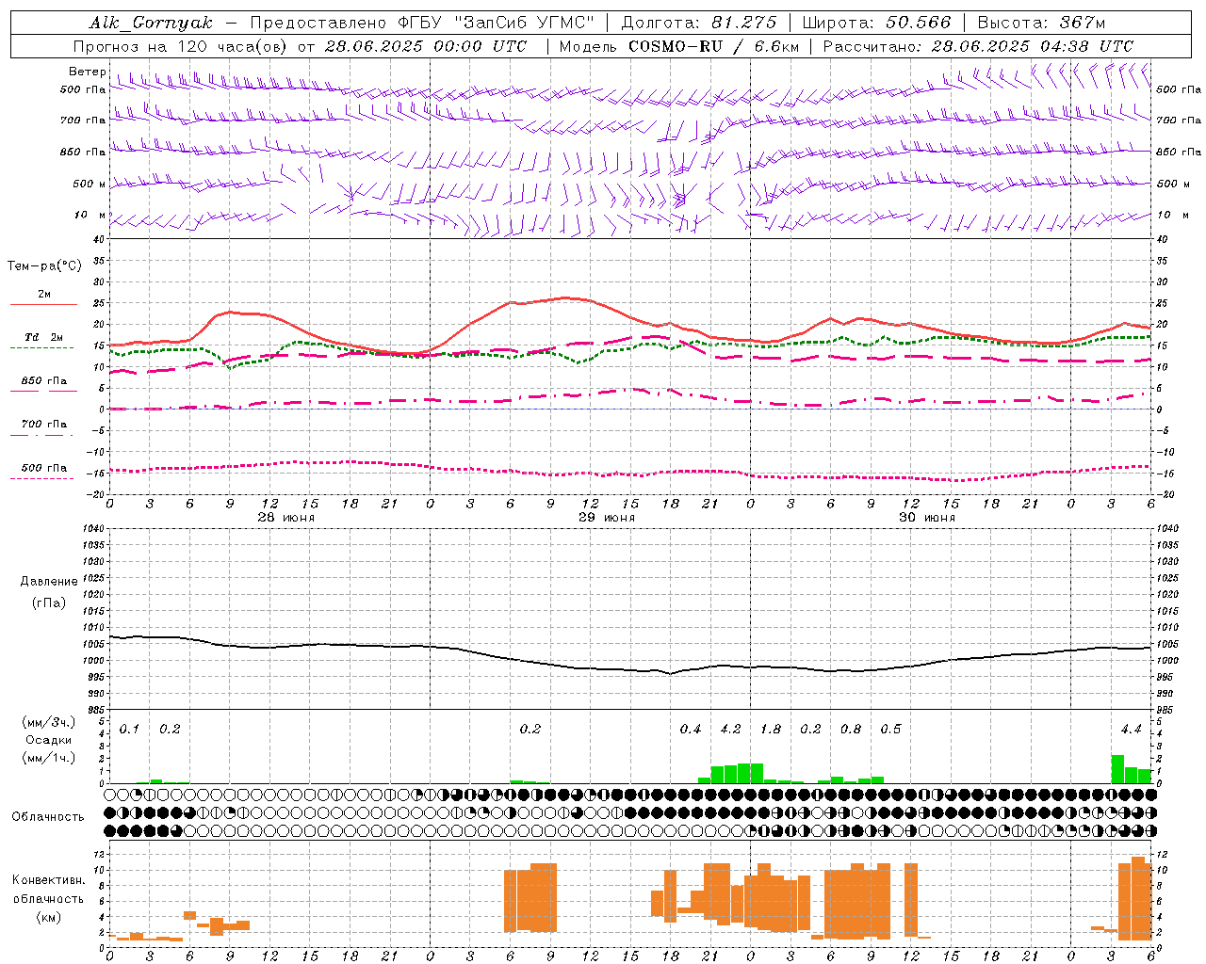Screen dimensions: 1206x964
Task: Click the green dashed line sample under 'Td 2м'
Action: [41, 347]
